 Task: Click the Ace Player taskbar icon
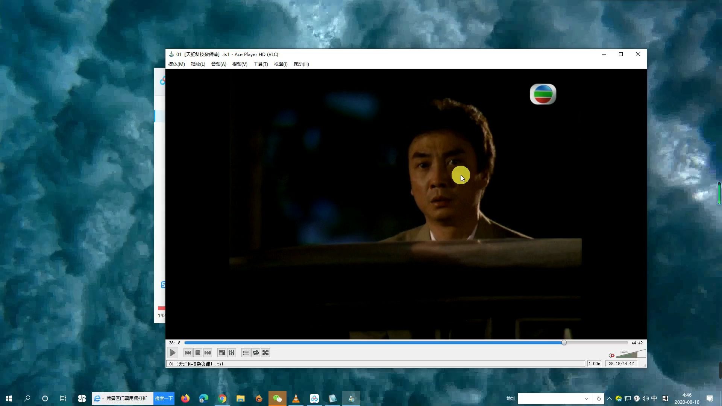click(351, 398)
